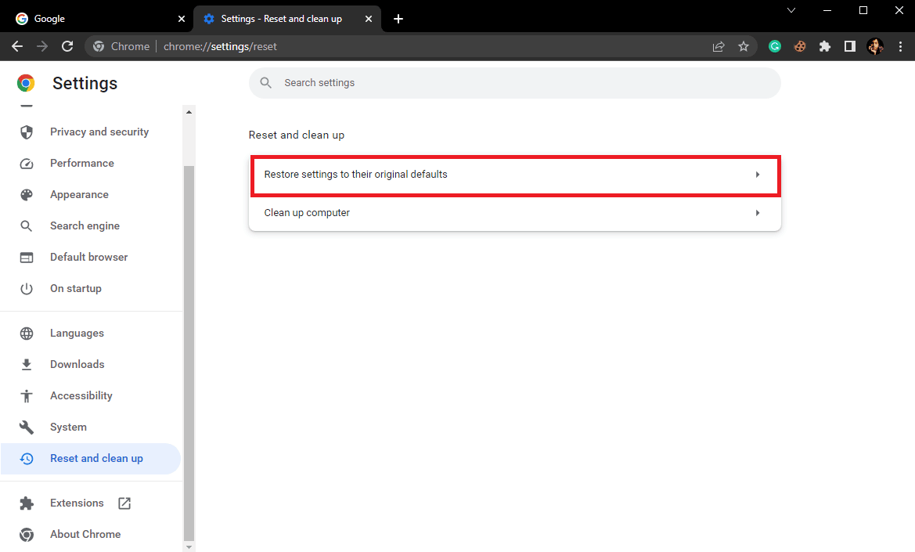Click the Default browser window icon
This screenshot has height=552, width=915.
point(27,258)
